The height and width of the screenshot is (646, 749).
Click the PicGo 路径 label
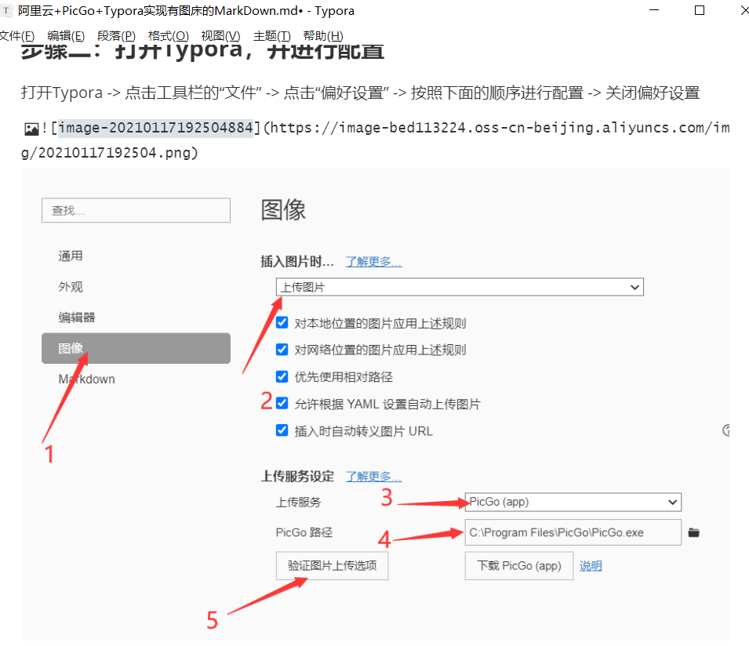(304, 532)
